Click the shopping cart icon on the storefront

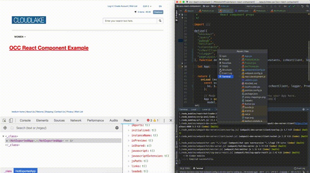click(x=135, y=12)
